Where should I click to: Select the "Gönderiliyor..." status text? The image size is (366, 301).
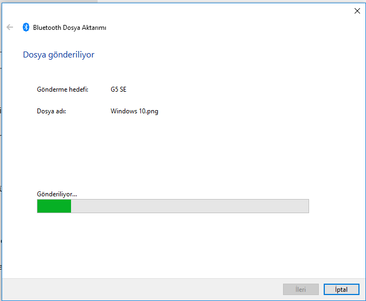[x=57, y=194]
